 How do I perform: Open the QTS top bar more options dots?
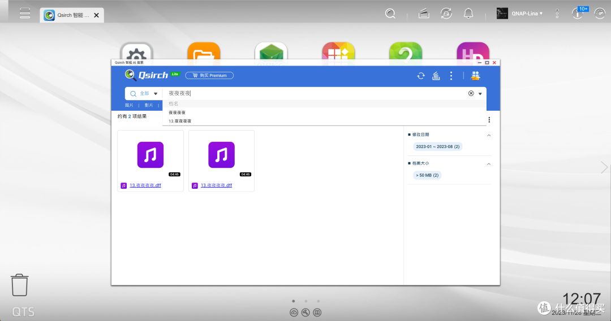tap(557, 14)
